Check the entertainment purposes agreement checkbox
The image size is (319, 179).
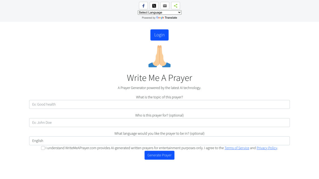43,148
